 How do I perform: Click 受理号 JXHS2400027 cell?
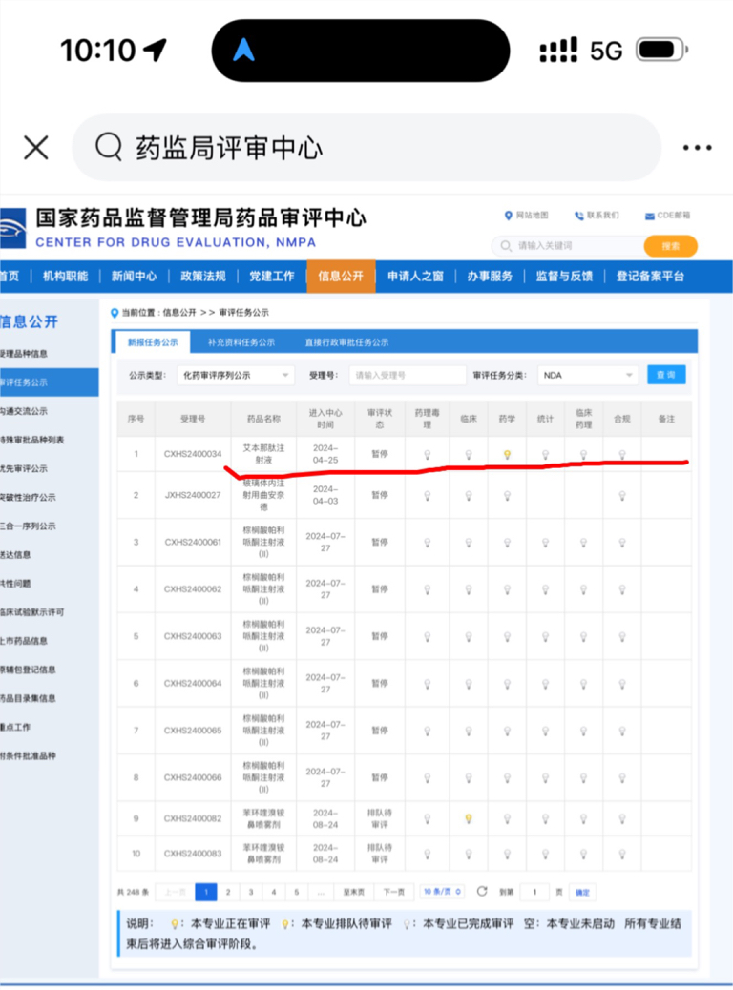click(x=193, y=495)
